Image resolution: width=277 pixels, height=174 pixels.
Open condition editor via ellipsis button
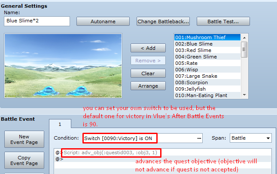[x=199, y=138]
